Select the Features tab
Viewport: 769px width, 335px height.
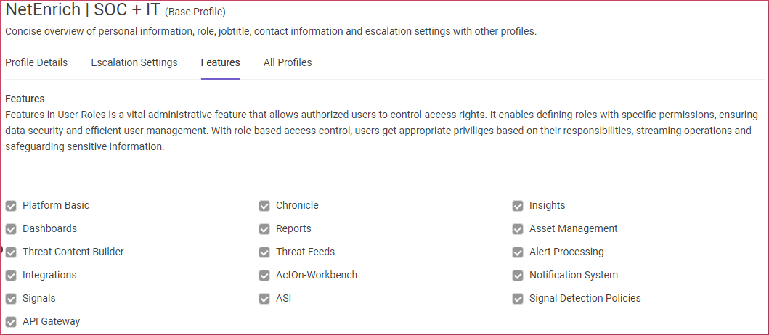(x=220, y=62)
